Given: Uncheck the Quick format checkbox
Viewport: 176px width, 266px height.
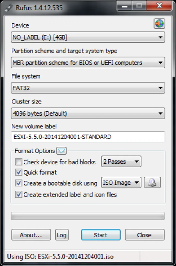Looking at the screenshot, I should 19,172.
